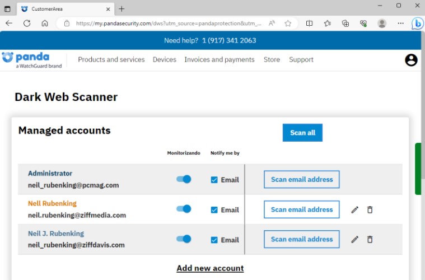Open the Invoices and payments menu

[219, 59]
